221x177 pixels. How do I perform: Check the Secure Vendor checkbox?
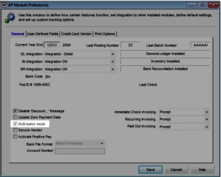(15, 130)
